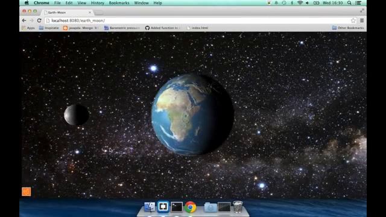Viewport: 386px width, 217px height.
Task: Open the index.html bookmark
Action: (x=197, y=28)
